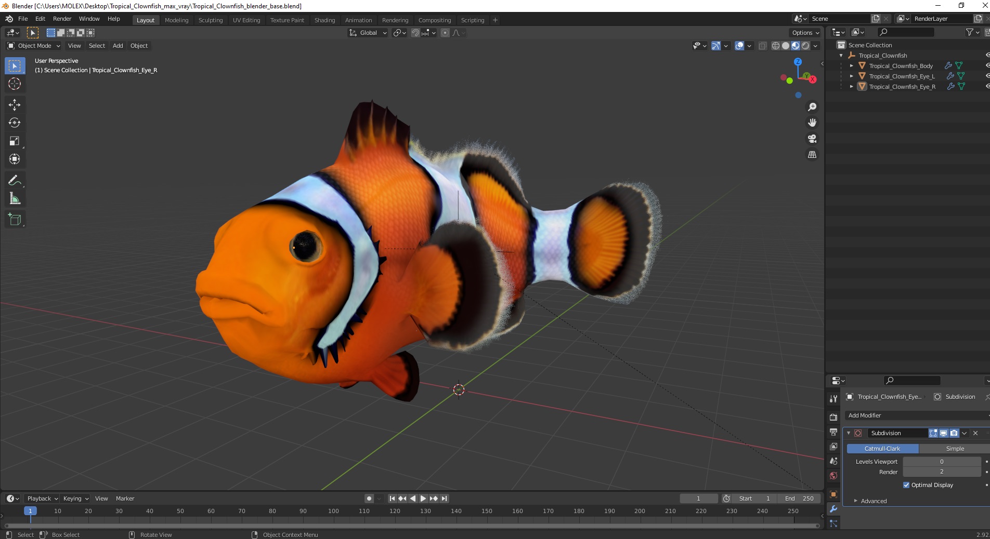Screen dimensions: 990x539
Task: Open the Global orientation dropdown
Action: tap(368, 33)
